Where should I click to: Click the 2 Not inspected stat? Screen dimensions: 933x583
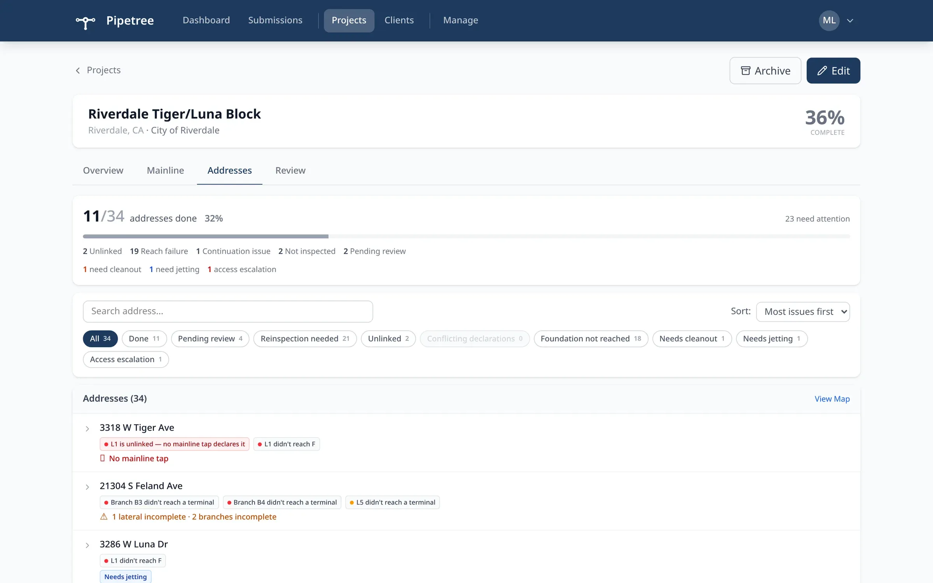[307, 251]
